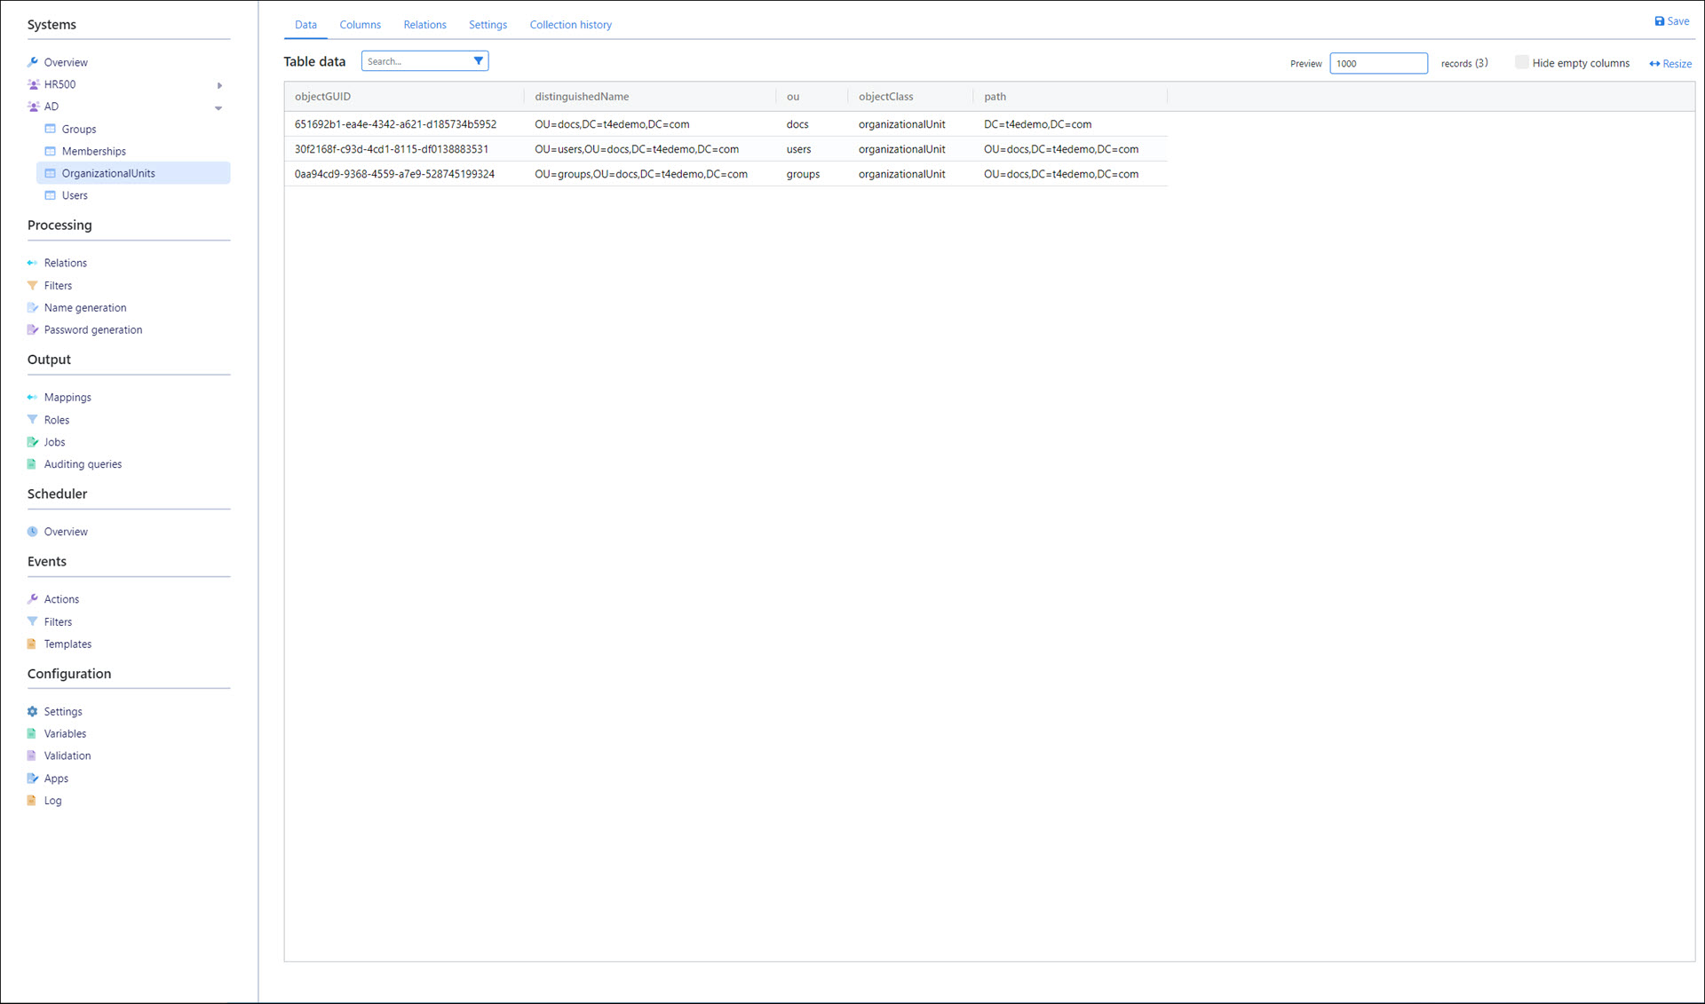Open Mappings under Output

[67, 397]
